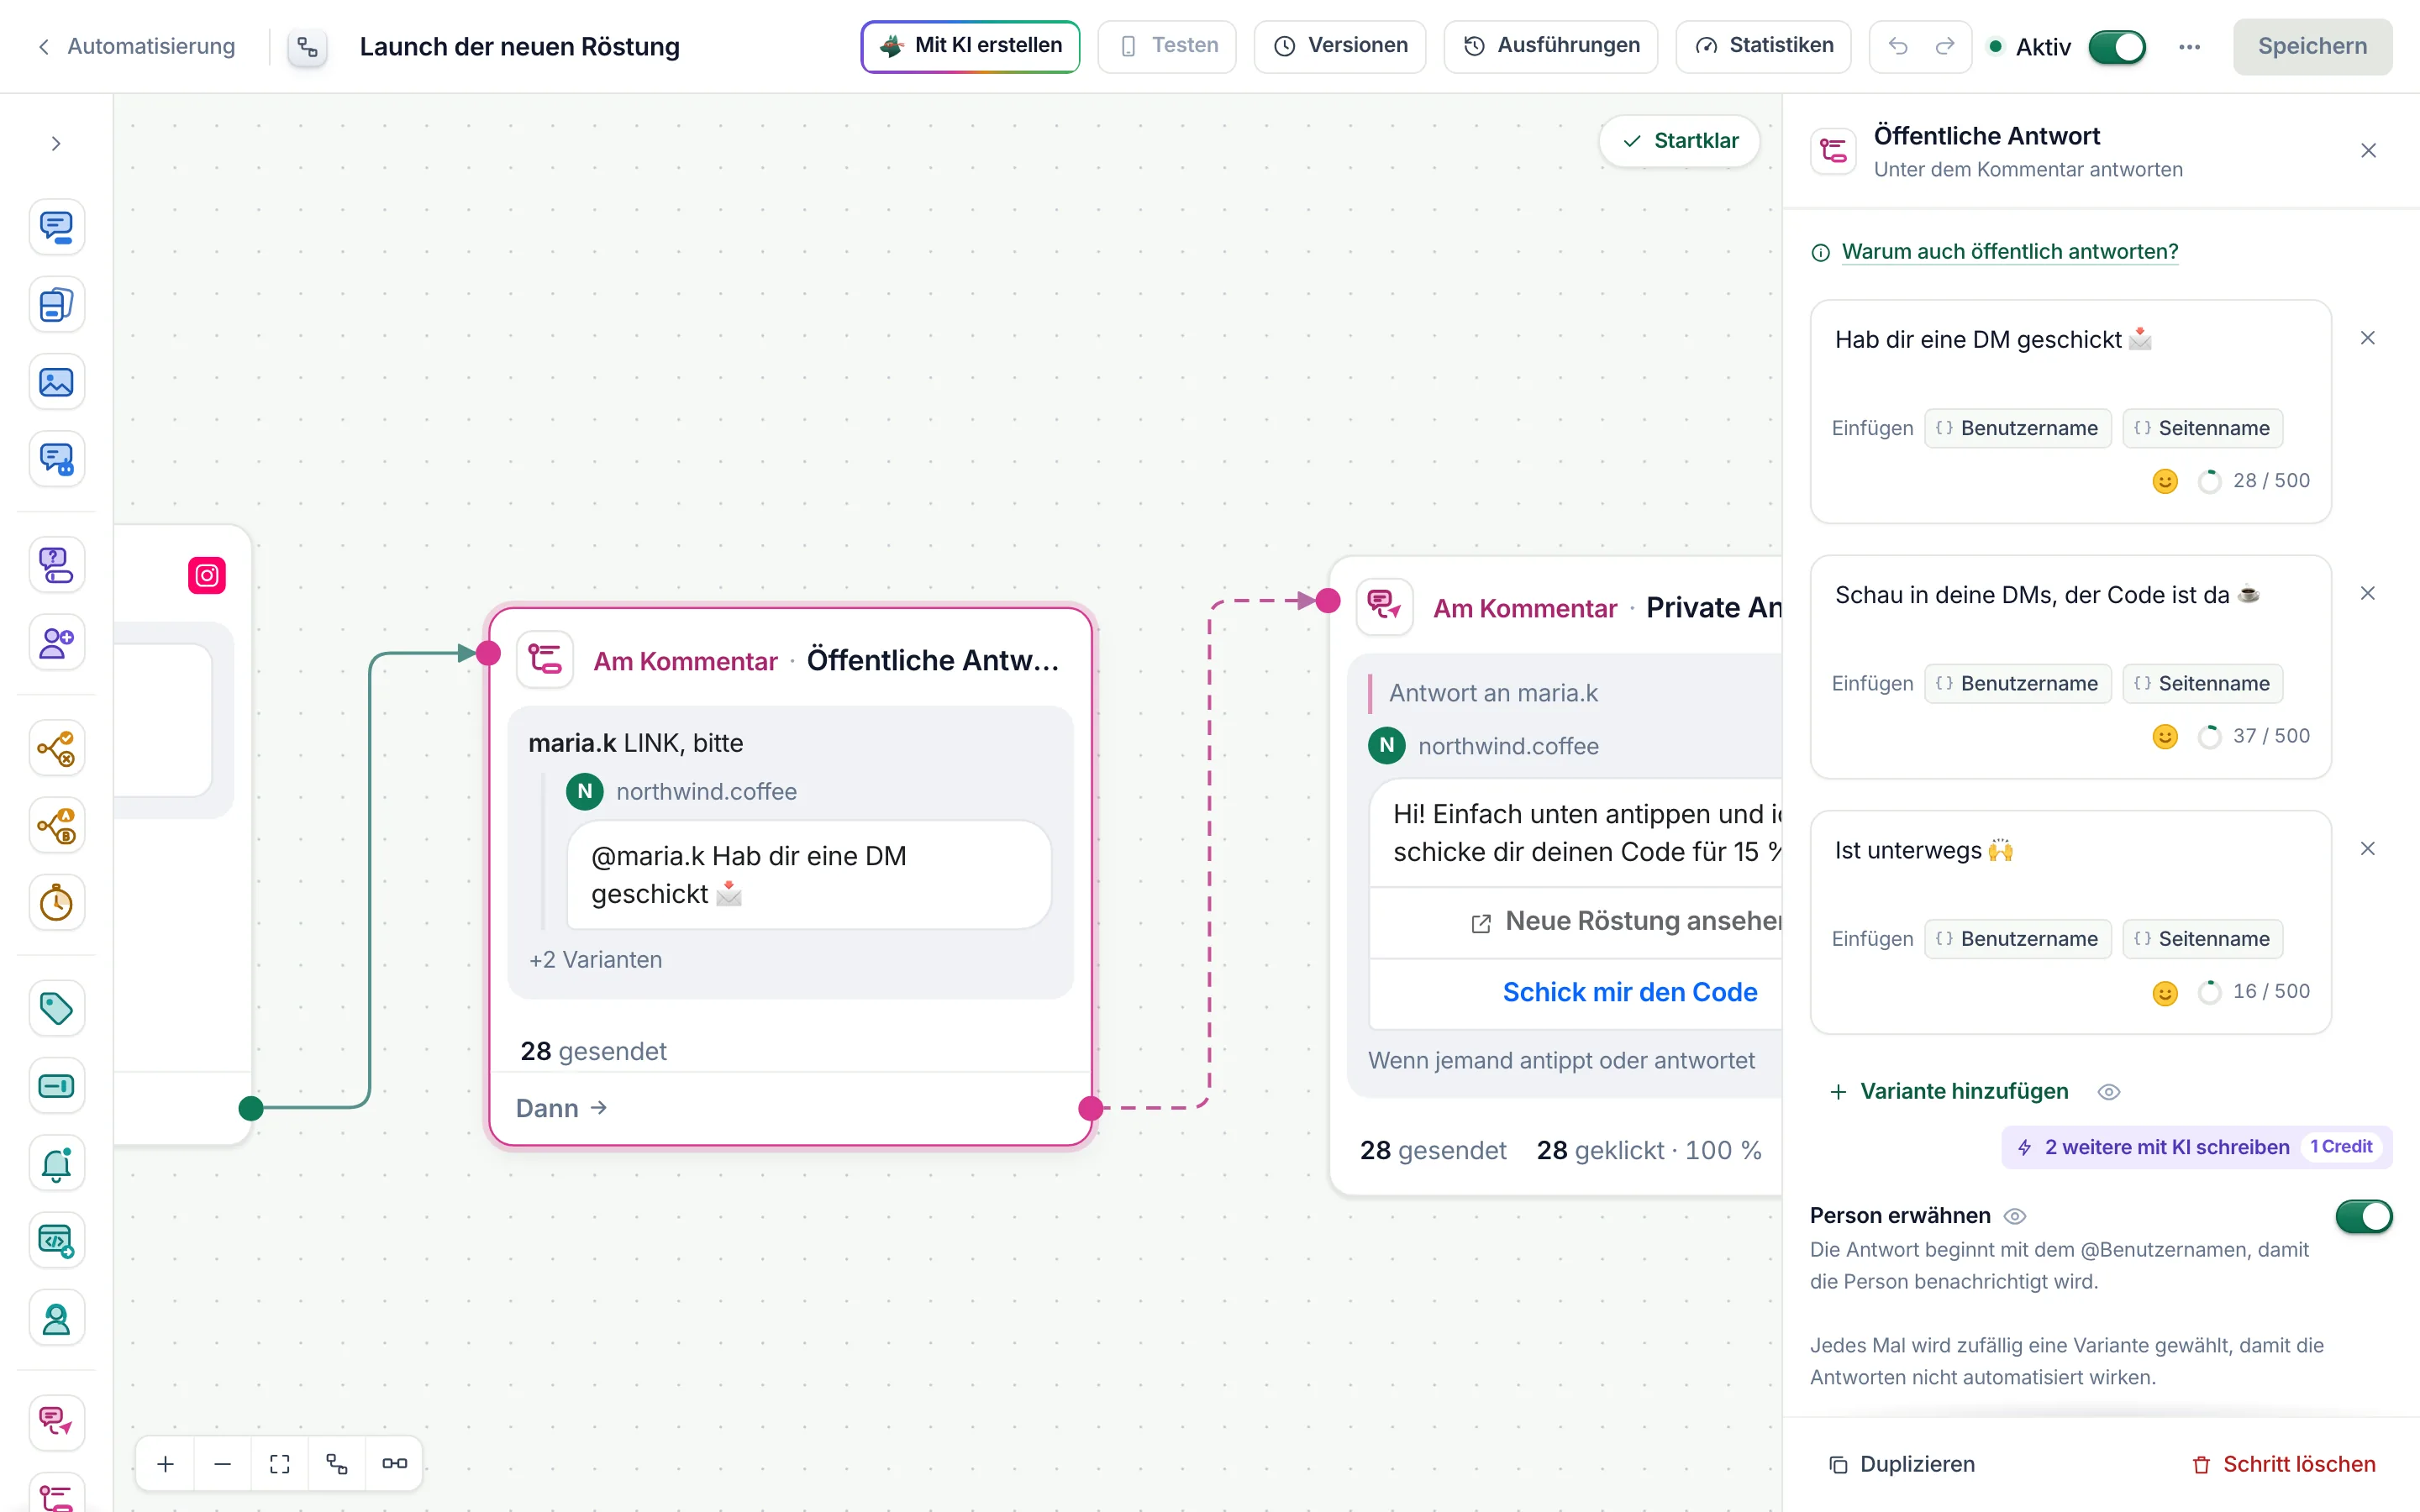Open the Versionen tab
This screenshot has width=2420, height=1512.
(1340, 46)
